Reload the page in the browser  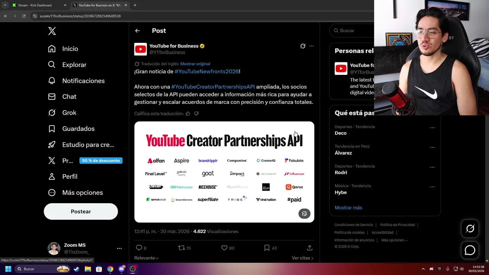(x=24, y=16)
